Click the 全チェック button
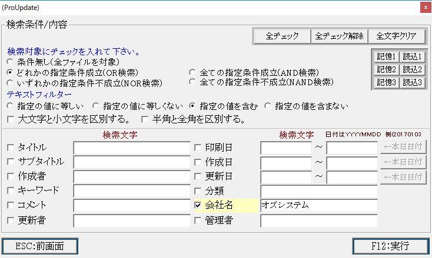Image resolution: width=432 pixels, height=258 pixels. (282, 36)
